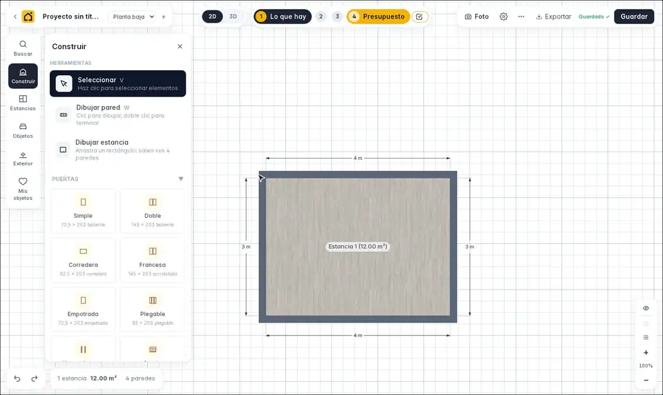
Task: Click the 100% zoom level
Action: coord(646,366)
